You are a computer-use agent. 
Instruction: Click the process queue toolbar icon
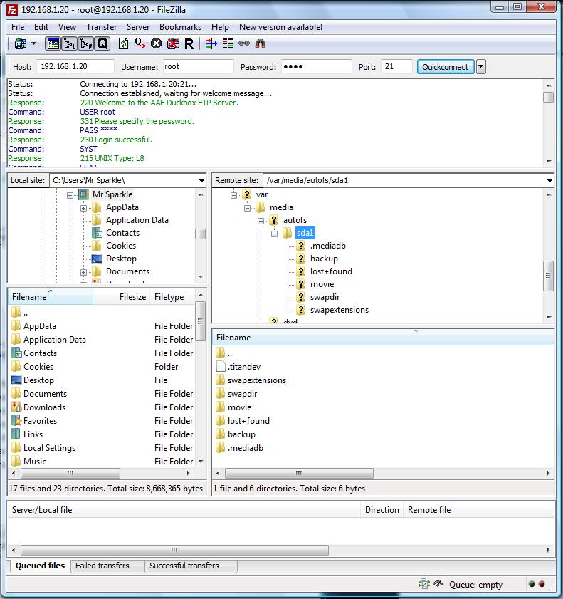click(x=140, y=44)
